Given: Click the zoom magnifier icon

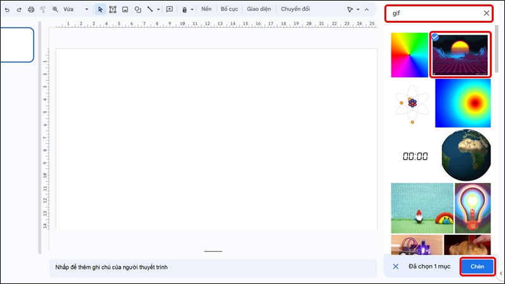Looking at the screenshot, I should pyautogui.click(x=56, y=9).
